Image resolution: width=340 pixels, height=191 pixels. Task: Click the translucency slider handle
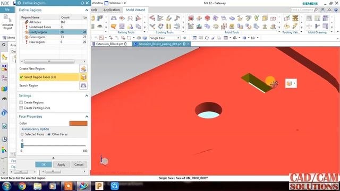(x=22, y=146)
